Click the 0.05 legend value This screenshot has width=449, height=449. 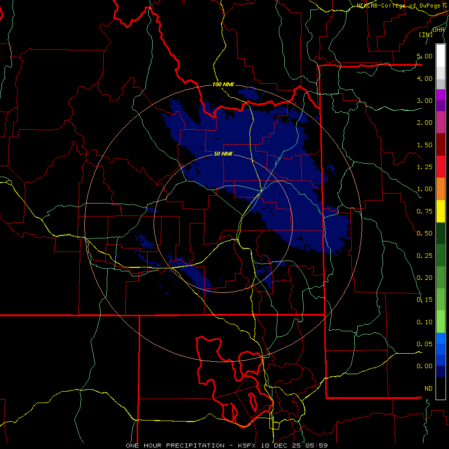[425, 344]
